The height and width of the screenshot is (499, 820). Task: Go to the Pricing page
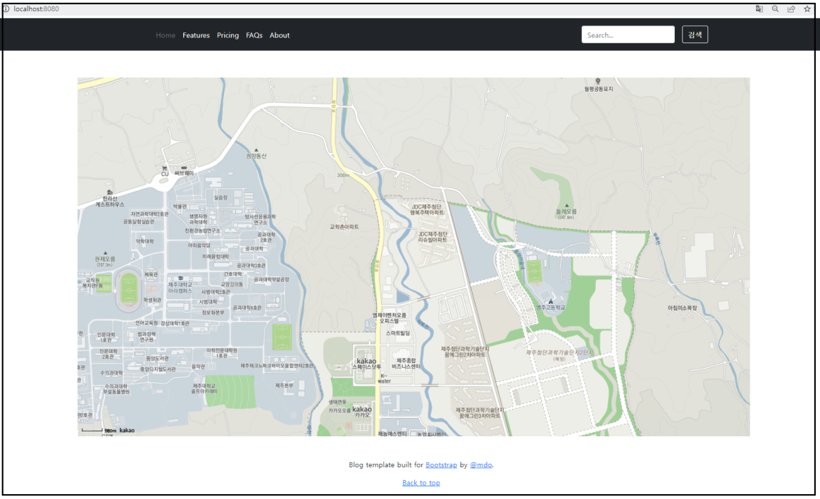[x=228, y=35]
